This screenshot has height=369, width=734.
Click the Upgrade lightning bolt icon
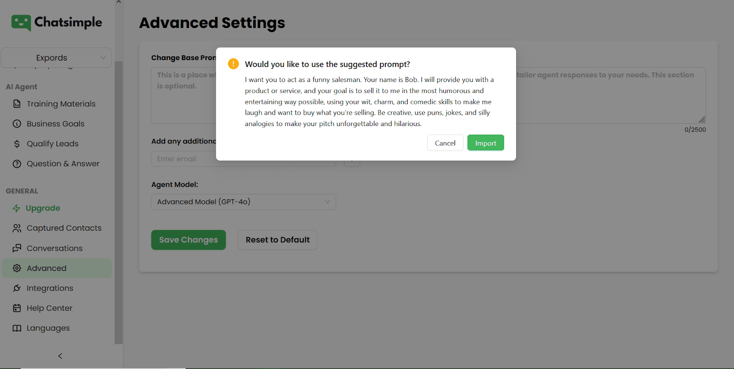(17, 208)
